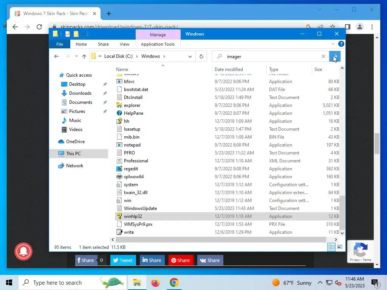Open the Home ribbon tab
Image resolution: width=387 pixels, height=290 pixels.
pyautogui.click(x=81, y=44)
